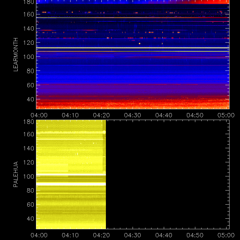
Task: Choose the 04:00 time label under the Palehua plot
Action: (x=39, y=235)
